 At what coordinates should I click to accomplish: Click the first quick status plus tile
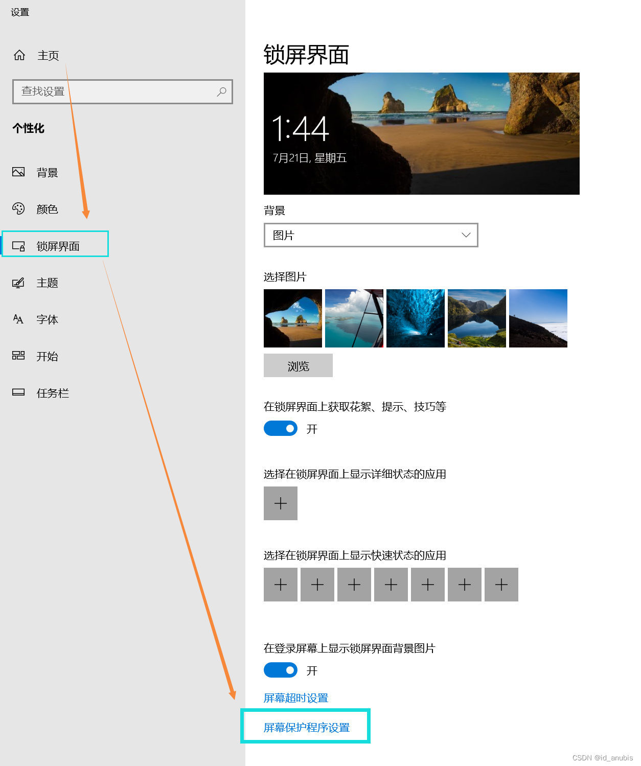281,585
